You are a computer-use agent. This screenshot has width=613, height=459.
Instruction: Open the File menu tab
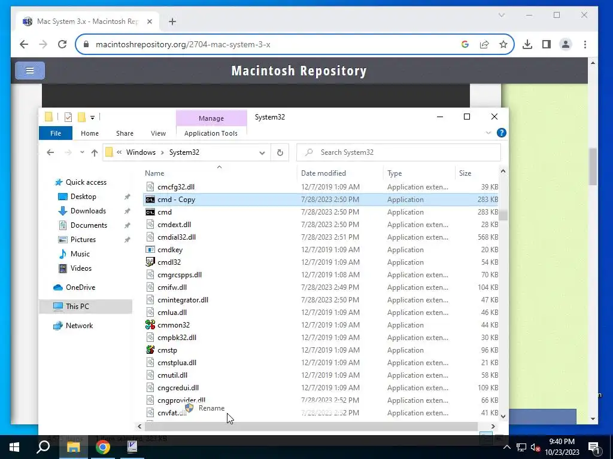point(56,133)
